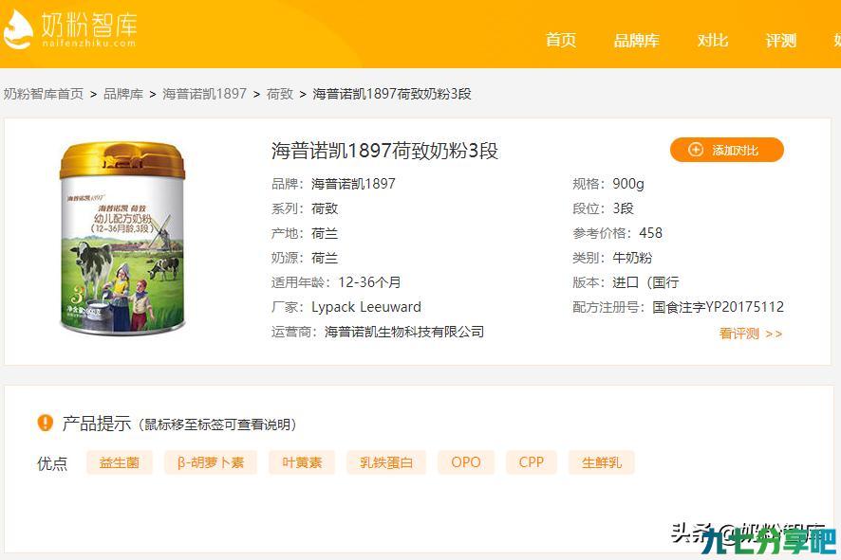Open the 看评测 >> link

tap(751, 334)
